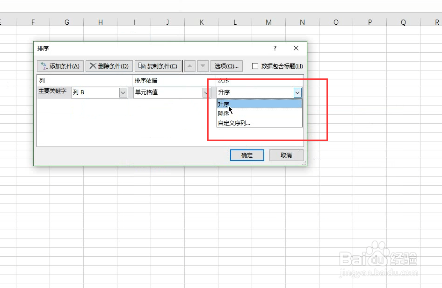Select column I header
Image resolution: width=442 pixels, height=288 pixels.
coord(134,22)
